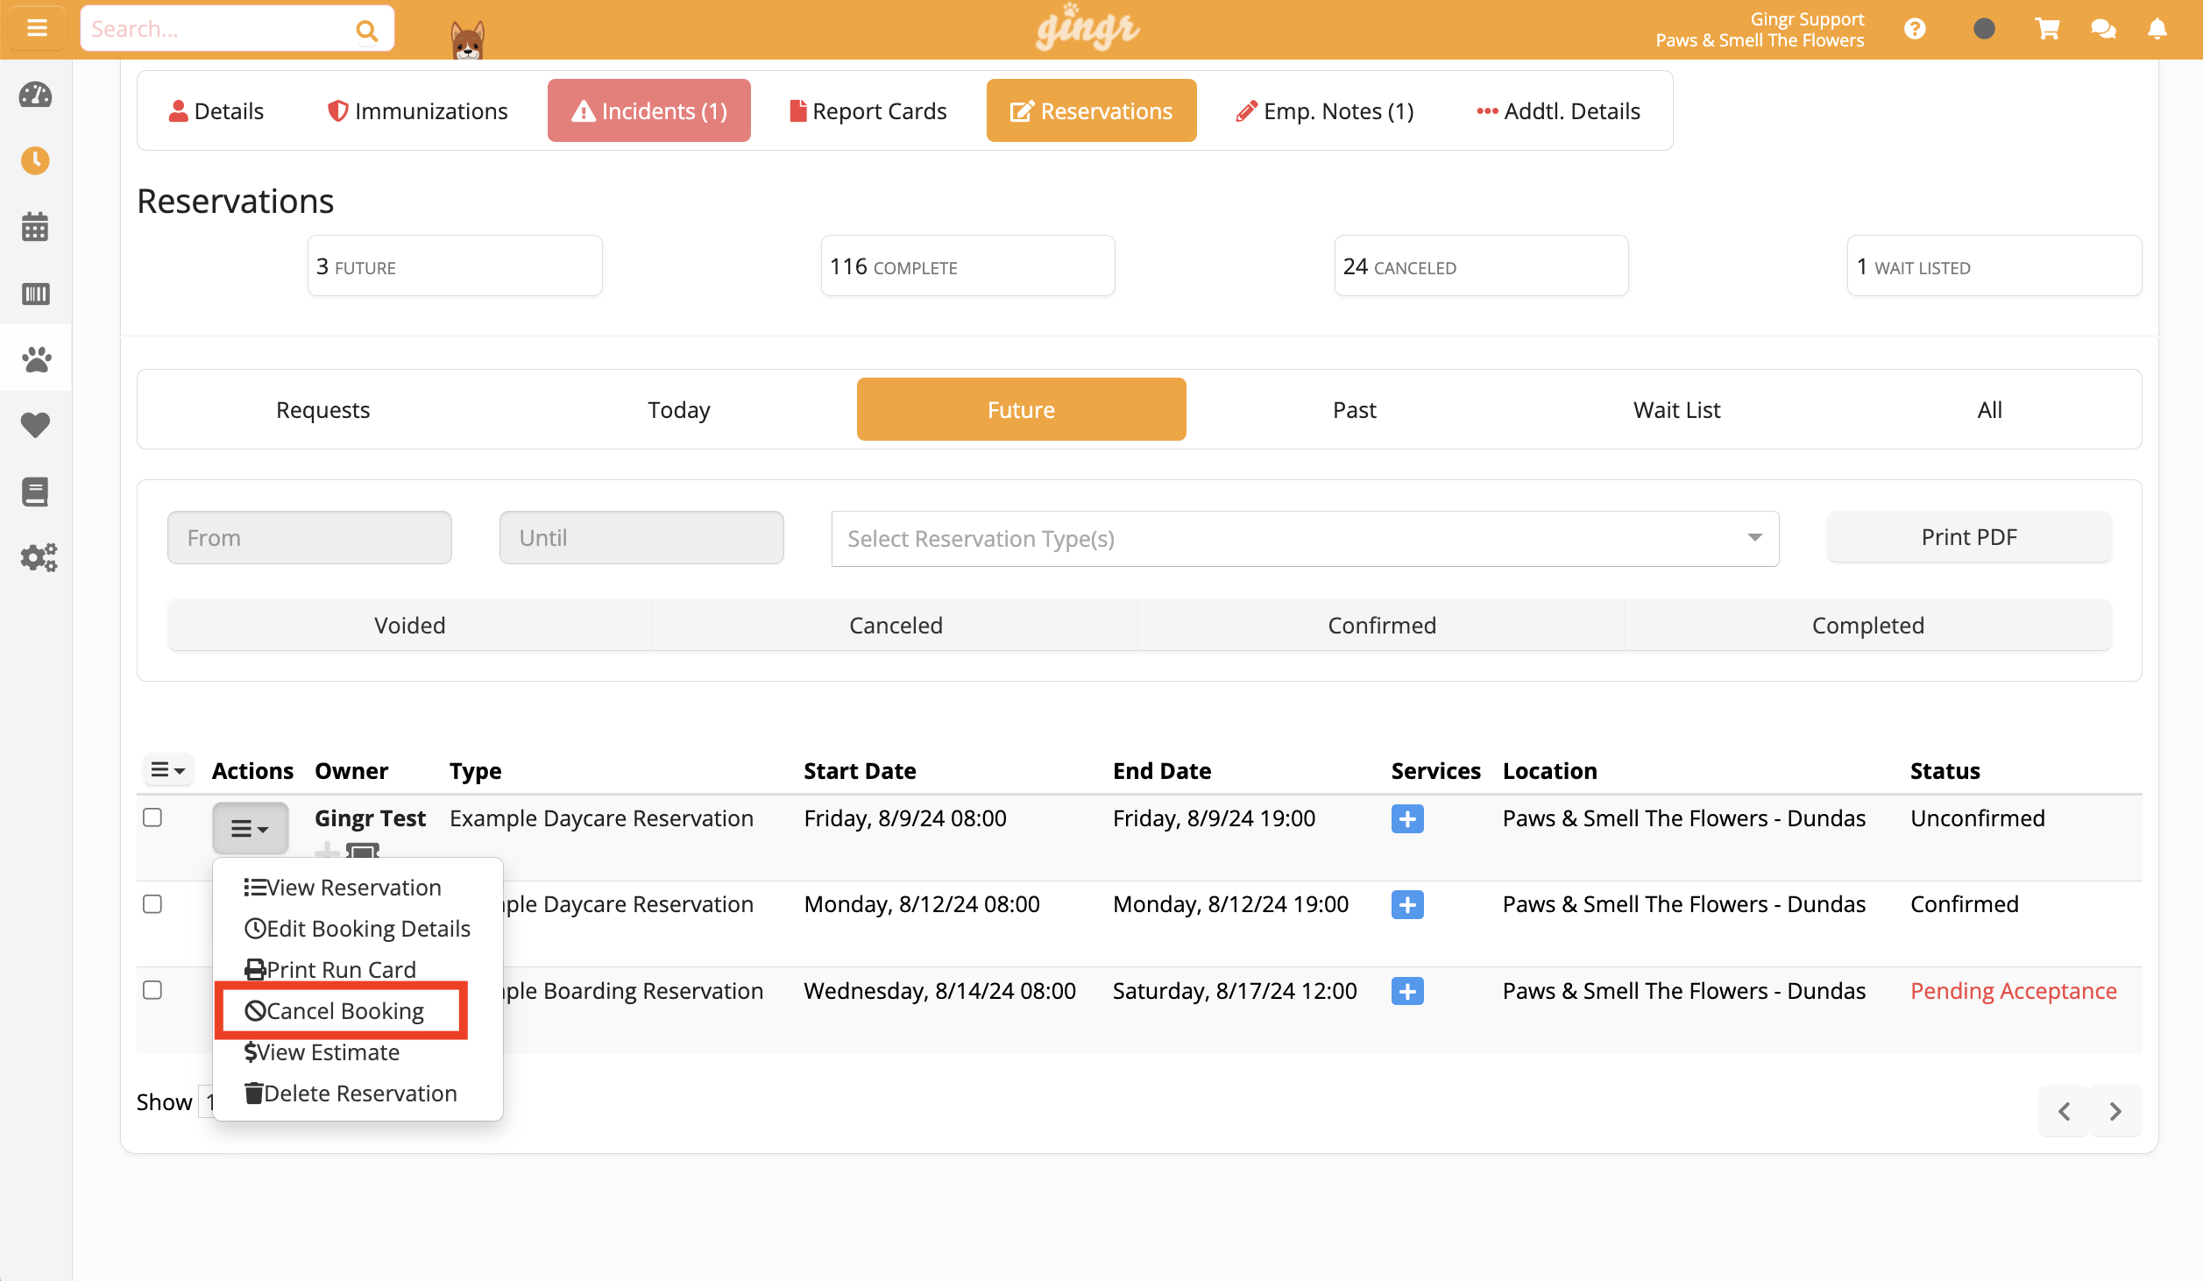Show Wait List reservations
The width and height of the screenshot is (2203, 1281).
coord(1676,409)
